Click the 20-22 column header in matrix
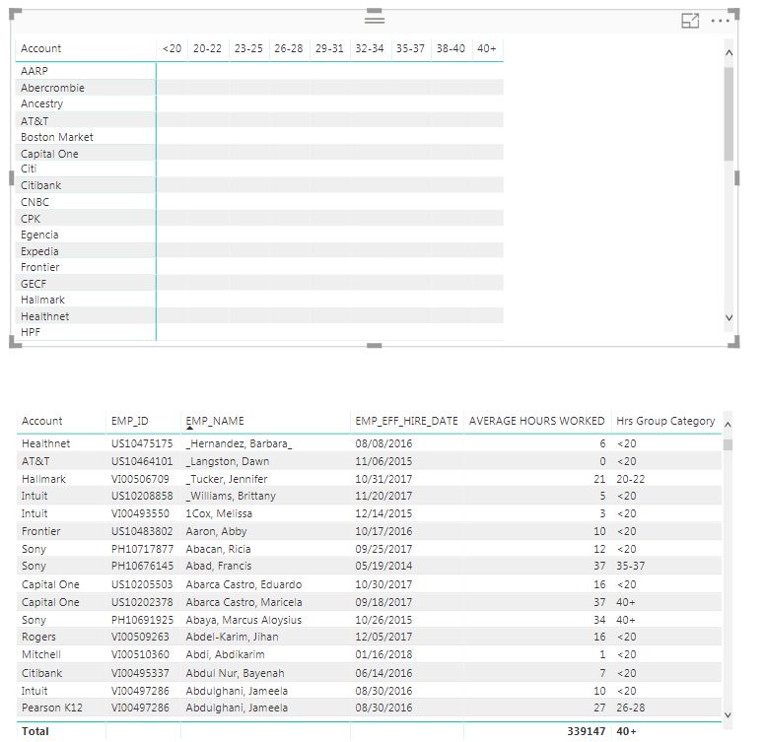 coord(207,48)
